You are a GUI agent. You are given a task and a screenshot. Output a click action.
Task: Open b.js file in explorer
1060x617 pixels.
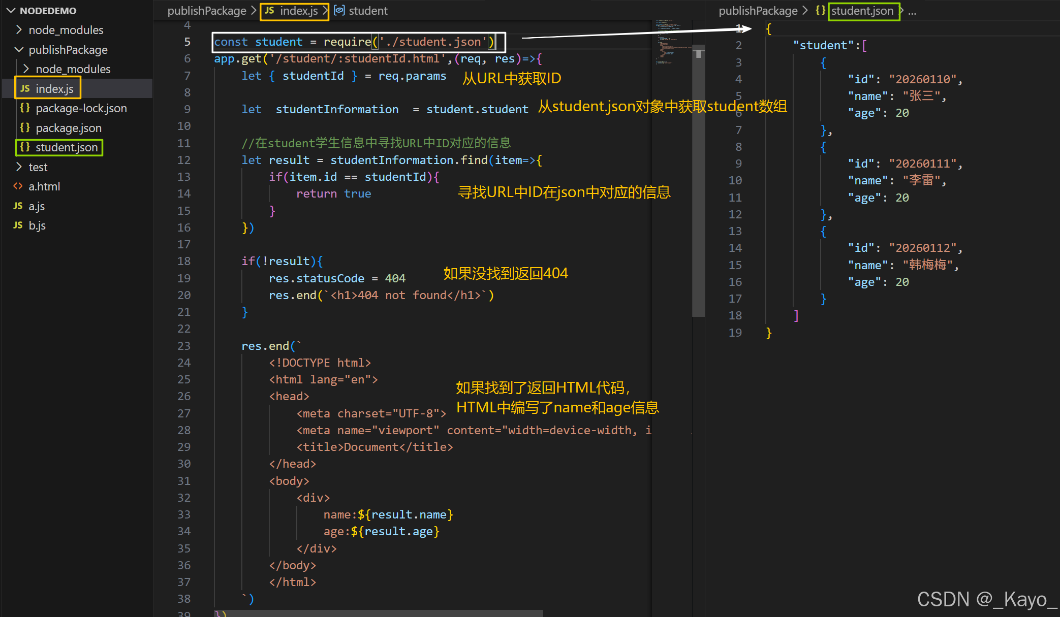(37, 225)
